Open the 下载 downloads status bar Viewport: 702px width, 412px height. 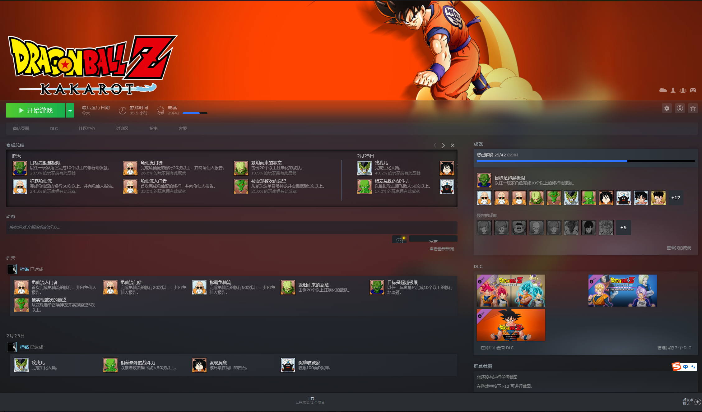tap(310, 400)
